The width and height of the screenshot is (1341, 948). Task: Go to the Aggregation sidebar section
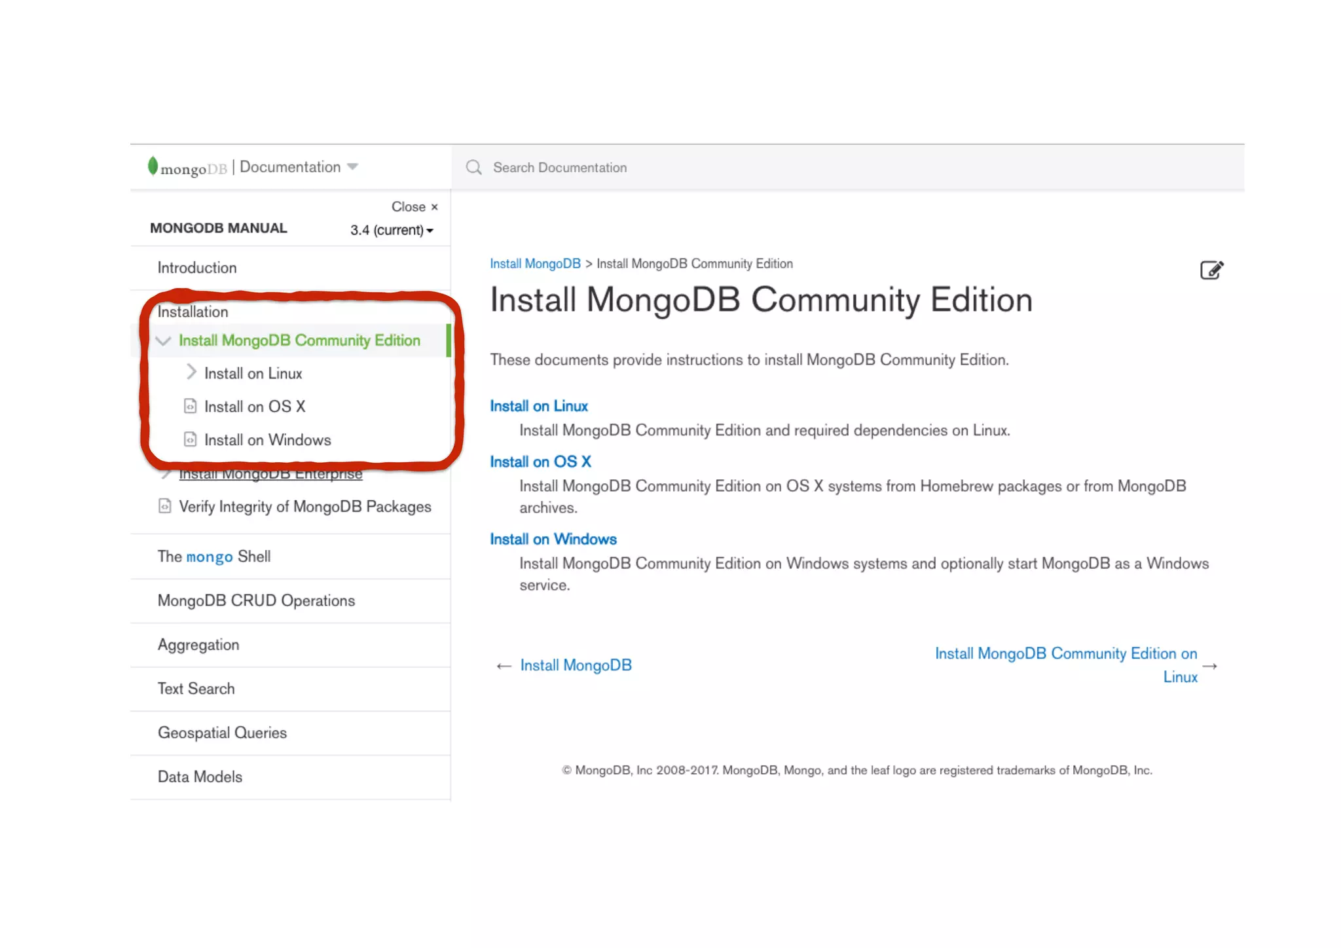pyautogui.click(x=198, y=645)
